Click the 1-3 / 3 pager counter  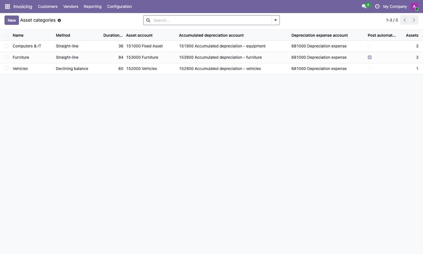click(x=392, y=20)
